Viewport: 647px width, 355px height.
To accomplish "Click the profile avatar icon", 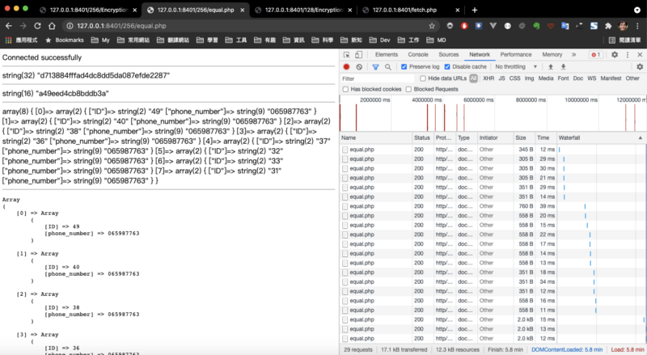I will (x=623, y=26).
